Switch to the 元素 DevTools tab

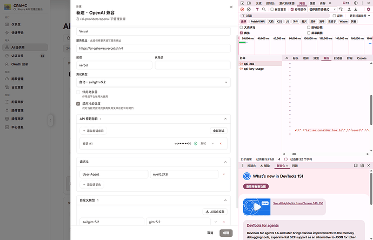click(258, 3)
